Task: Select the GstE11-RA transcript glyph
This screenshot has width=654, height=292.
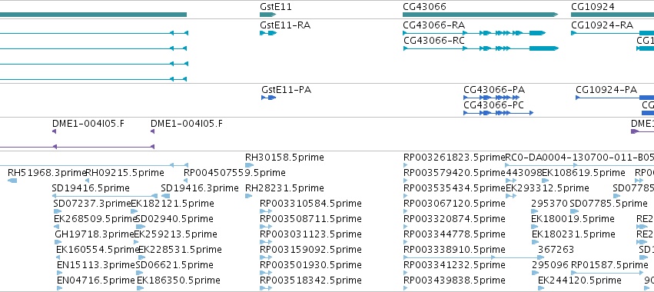Action: pyautogui.click(x=268, y=33)
